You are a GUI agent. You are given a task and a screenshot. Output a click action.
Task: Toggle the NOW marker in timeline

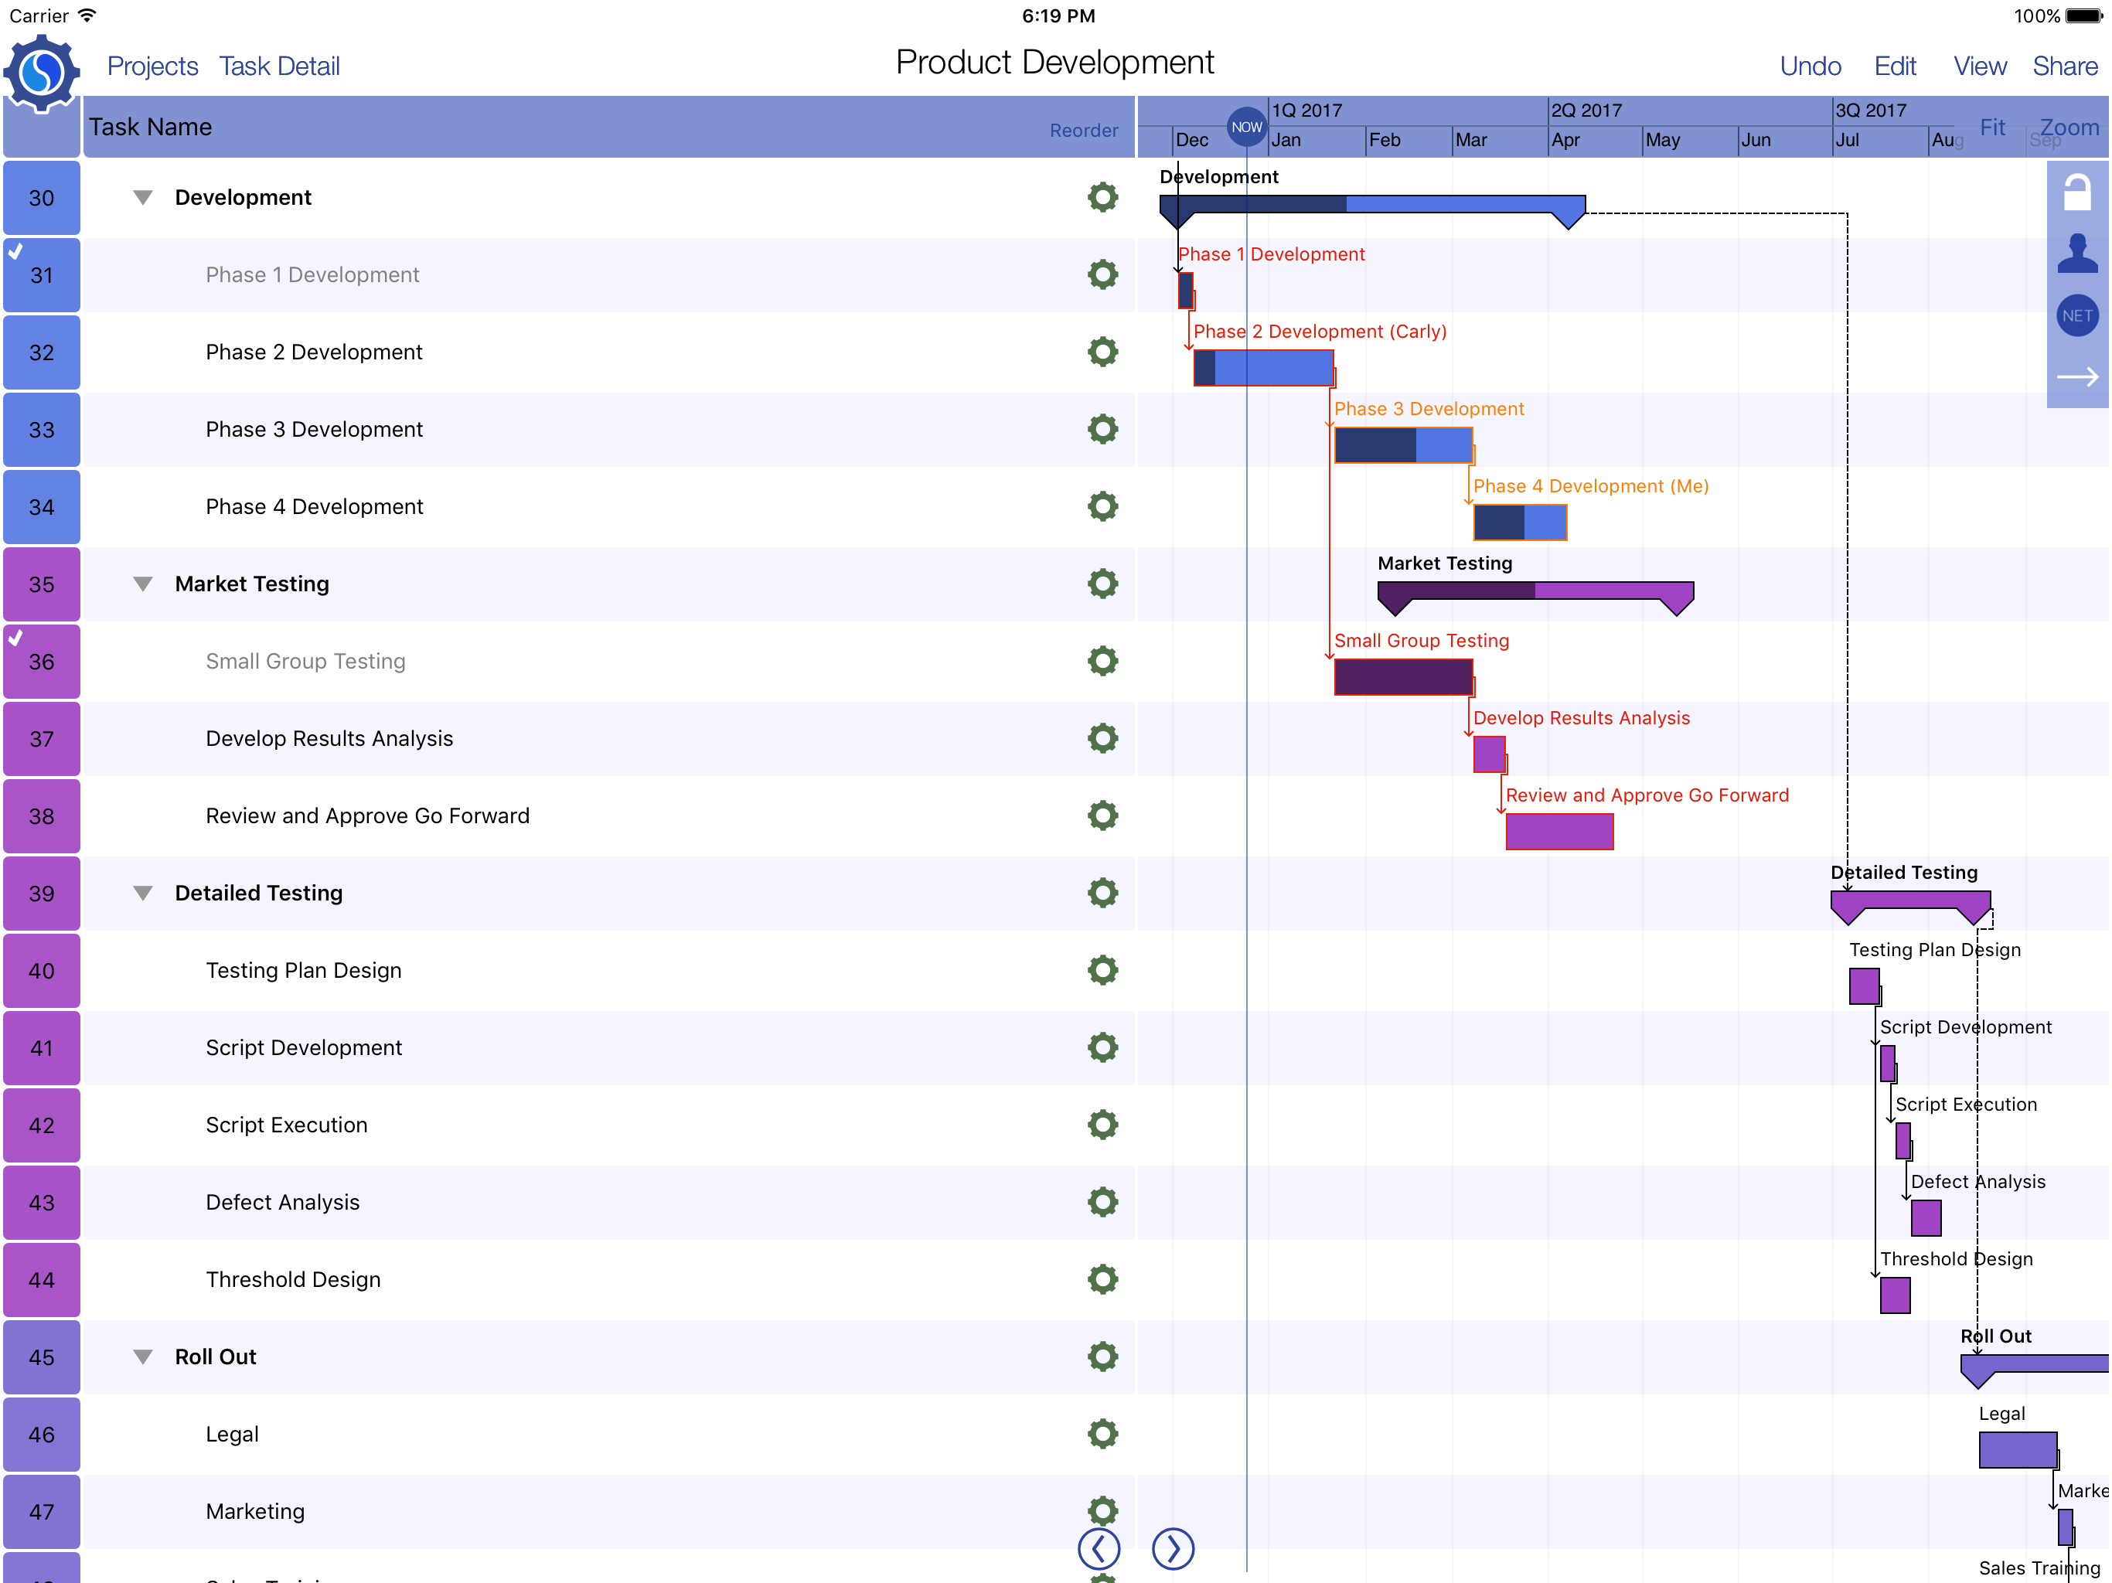1246,127
